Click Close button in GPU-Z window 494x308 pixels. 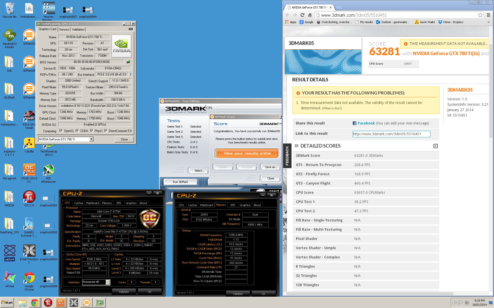pos(124,139)
